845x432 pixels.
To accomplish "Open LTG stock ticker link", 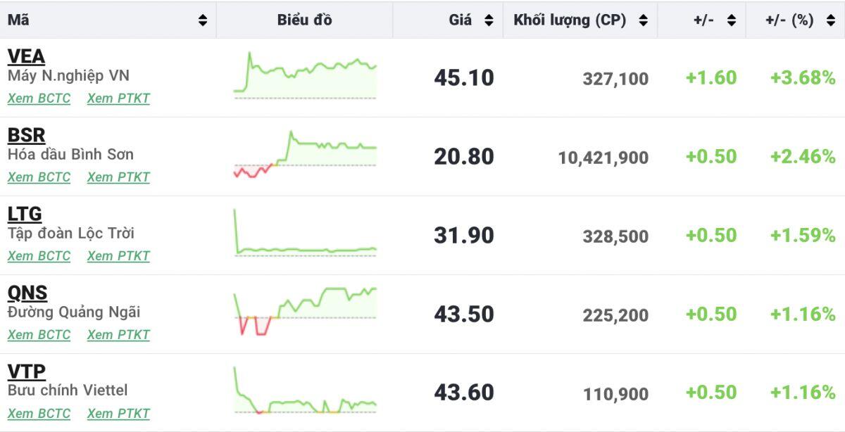I will coord(25,214).
